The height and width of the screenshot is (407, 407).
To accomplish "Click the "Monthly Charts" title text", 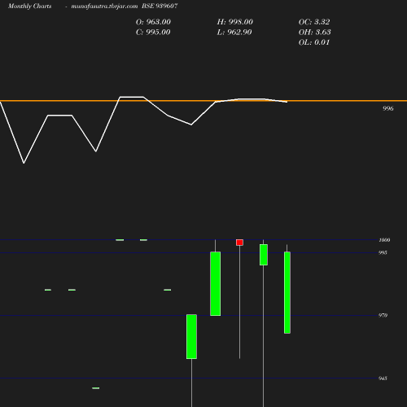I will click(30, 6).
